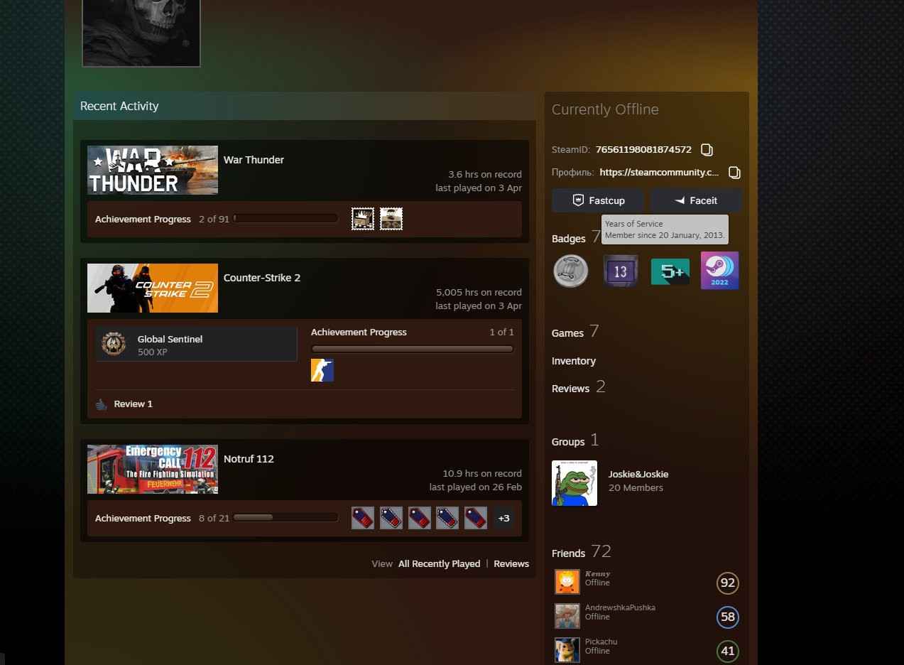Open the Reviews link below Recent Activity
This screenshot has width=904, height=665.
[511, 563]
